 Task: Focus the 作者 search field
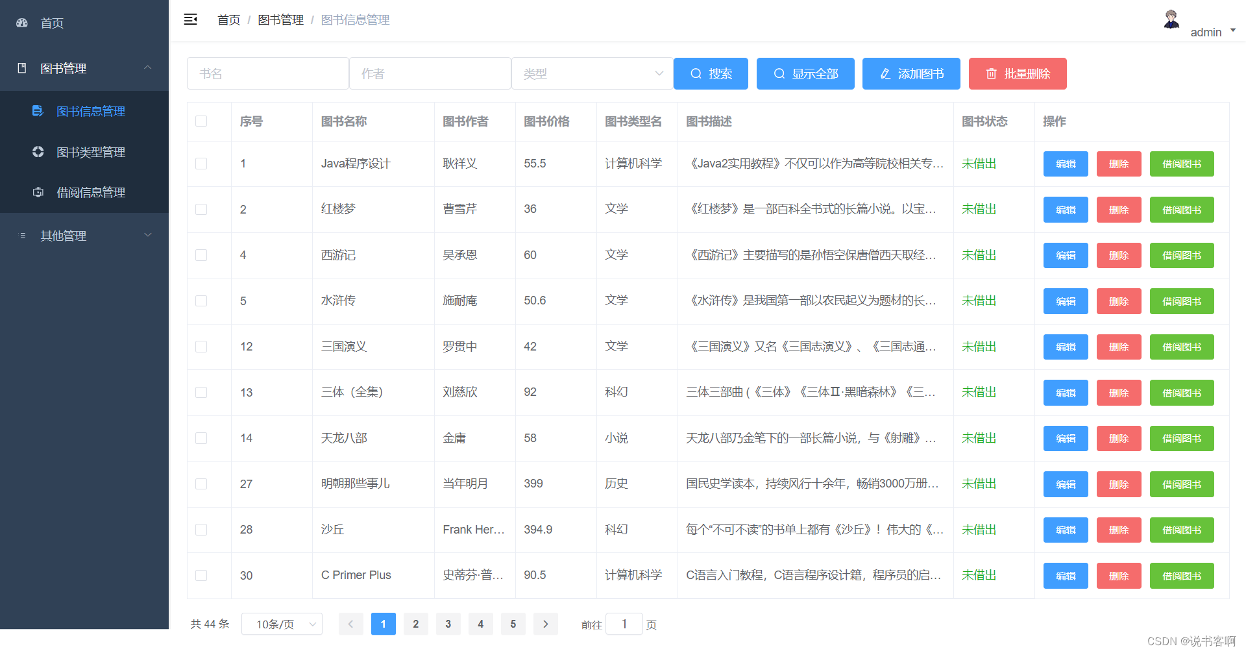[430, 73]
